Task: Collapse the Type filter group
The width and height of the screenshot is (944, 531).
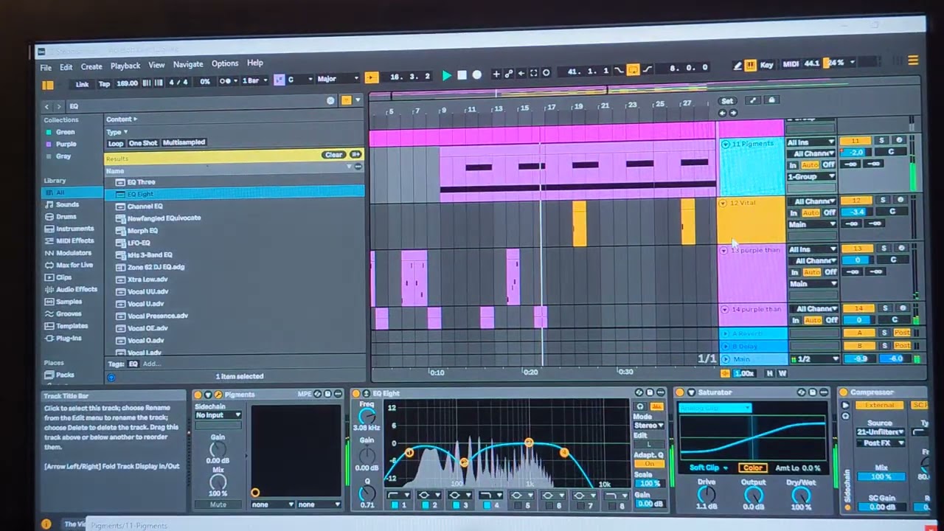Action: click(x=117, y=132)
